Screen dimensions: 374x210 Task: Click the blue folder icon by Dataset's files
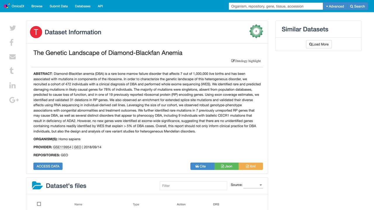click(37, 185)
